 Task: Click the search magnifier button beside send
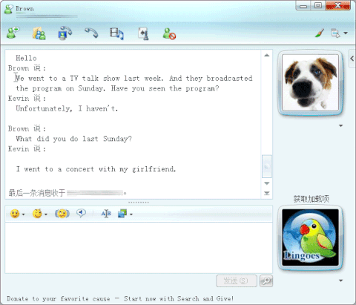(x=266, y=281)
